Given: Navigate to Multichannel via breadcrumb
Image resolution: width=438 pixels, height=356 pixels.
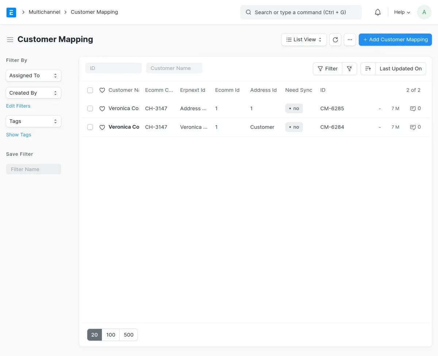Looking at the screenshot, I should [44, 12].
